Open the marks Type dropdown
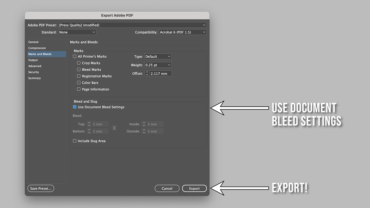This screenshot has width=370, height=208. (158, 56)
